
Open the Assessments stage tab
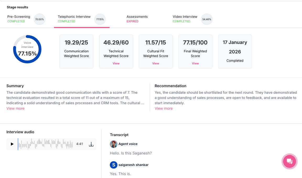pyautogui.click(x=137, y=19)
